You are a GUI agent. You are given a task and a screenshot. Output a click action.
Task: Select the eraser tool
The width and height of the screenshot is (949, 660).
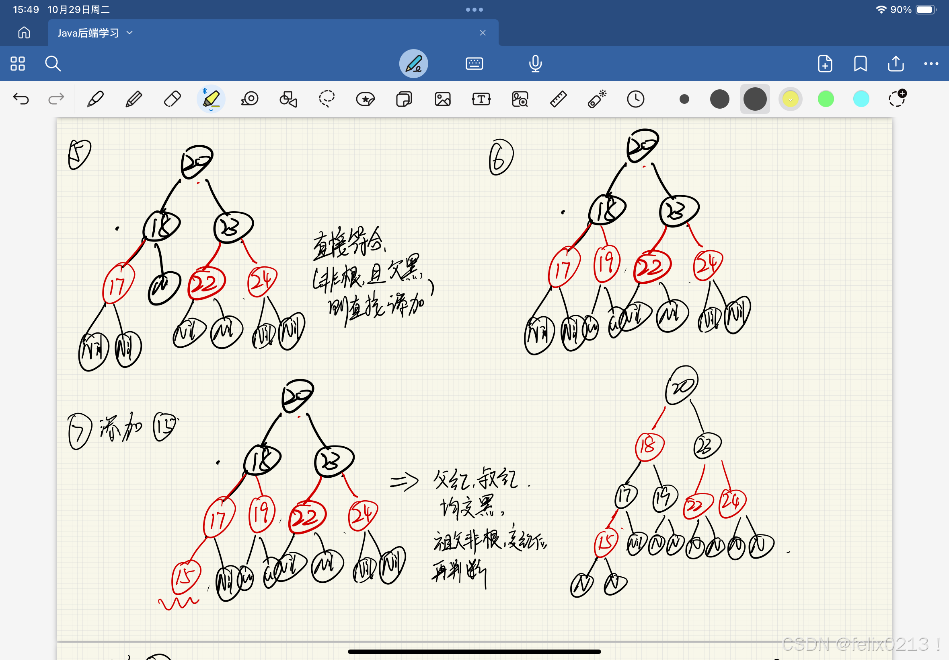point(172,99)
